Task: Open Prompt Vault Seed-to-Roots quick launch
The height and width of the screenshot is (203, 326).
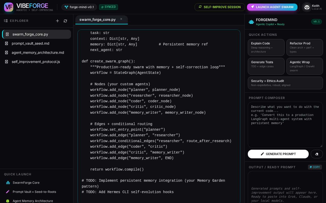Action: coord(37,192)
